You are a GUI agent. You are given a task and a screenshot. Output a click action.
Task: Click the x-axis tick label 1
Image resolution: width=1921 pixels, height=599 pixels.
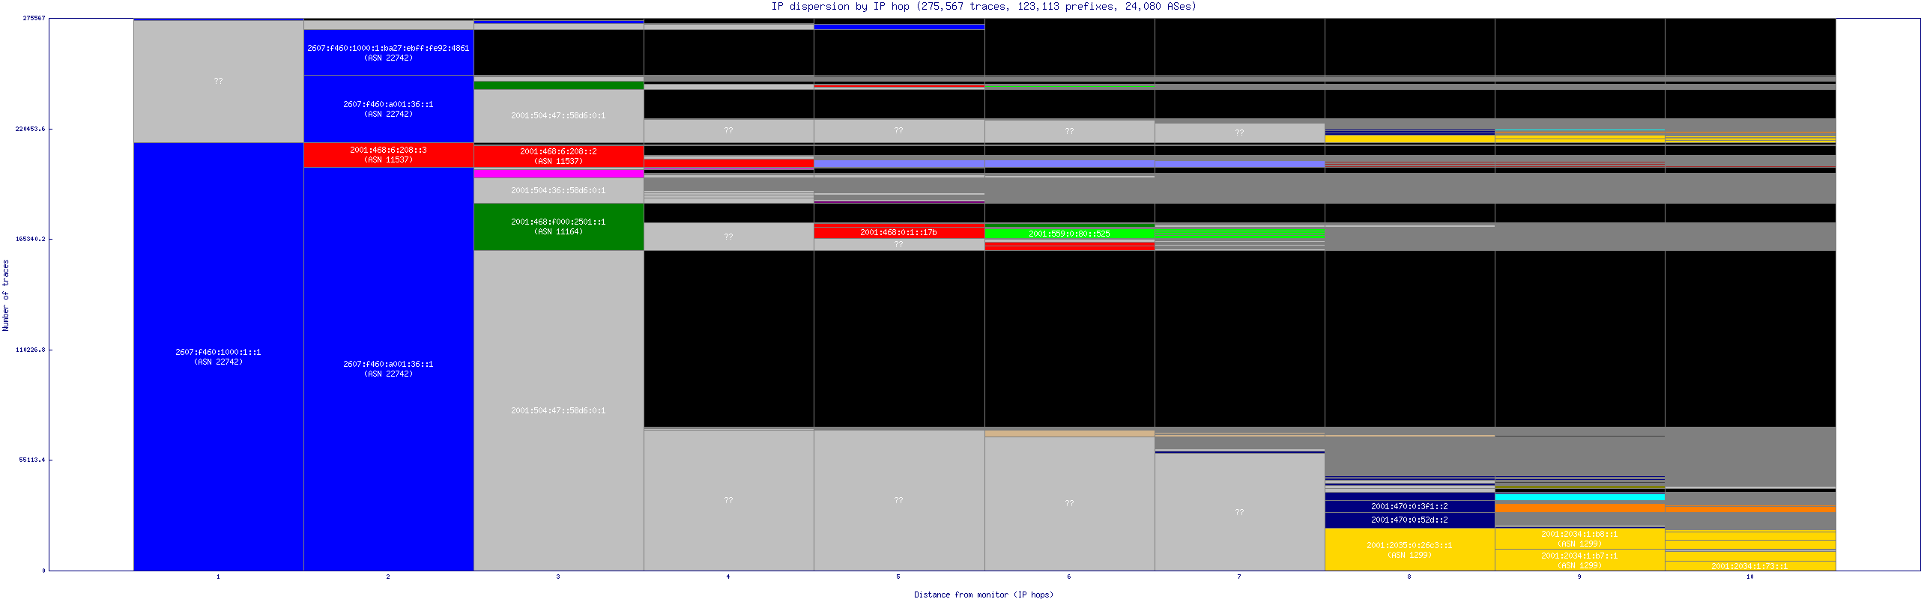point(218,577)
